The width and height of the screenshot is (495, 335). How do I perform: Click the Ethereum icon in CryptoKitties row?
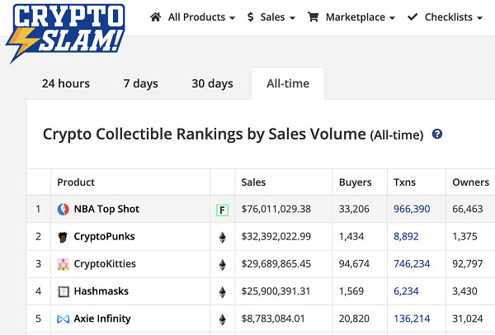pos(222,265)
